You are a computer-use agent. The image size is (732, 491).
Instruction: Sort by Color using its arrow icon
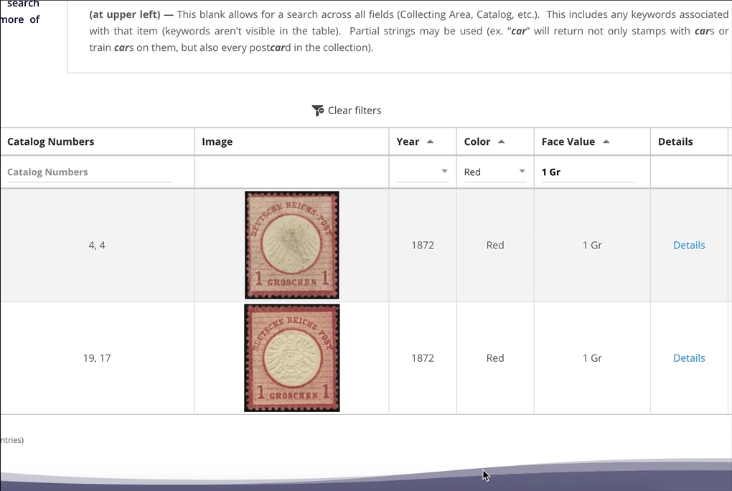pyautogui.click(x=502, y=141)
